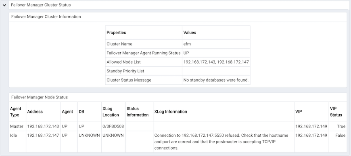The height and width of the screenshot is (156, 351).
Task: Click the allowed node list IP values
Action: pyautogui.click(x=216, y=62)
